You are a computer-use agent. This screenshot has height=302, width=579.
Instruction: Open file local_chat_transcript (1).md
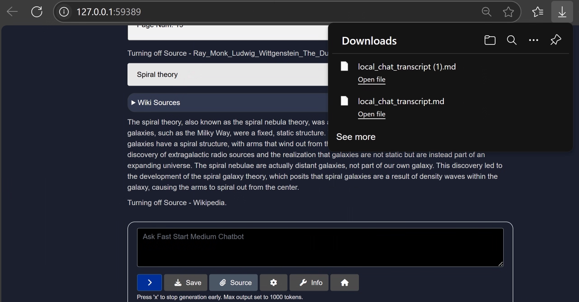point(371,80)
